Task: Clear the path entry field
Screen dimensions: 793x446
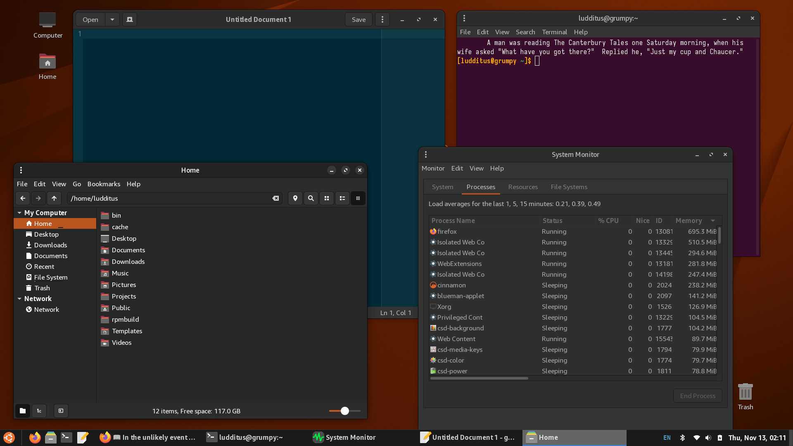Action: [x=275, y=198]
